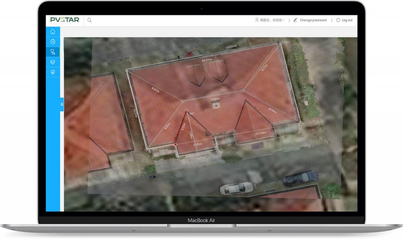Viewport: 403px width, 240px height.
Task: Open the presentation board sidebar icon
Action: [53, 72]
